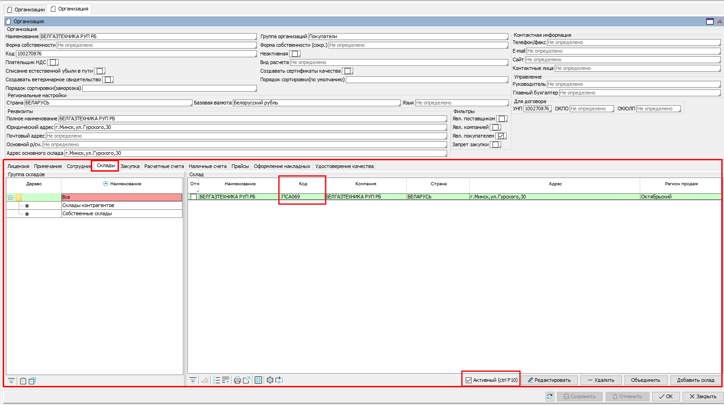Click the Добавить склад button
Screen dimensions: 724x405
pyautogui.click(x=695, y=380)
